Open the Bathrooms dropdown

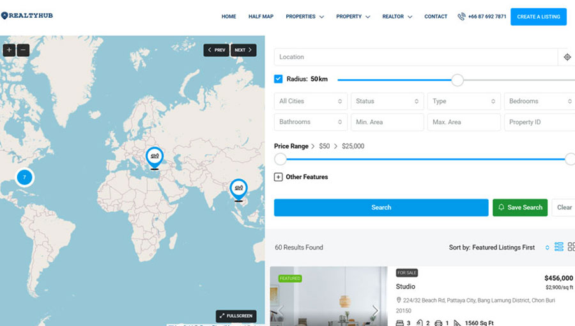click(x=311, y=122)
